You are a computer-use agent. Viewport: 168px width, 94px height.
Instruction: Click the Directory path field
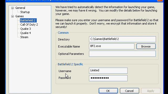click(122, 39)
